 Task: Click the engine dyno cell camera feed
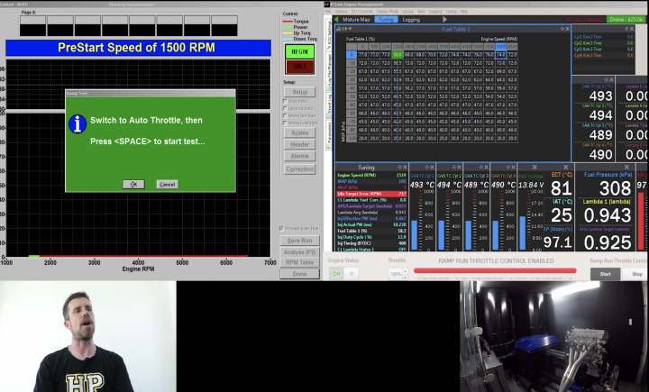tap(553, 336)
